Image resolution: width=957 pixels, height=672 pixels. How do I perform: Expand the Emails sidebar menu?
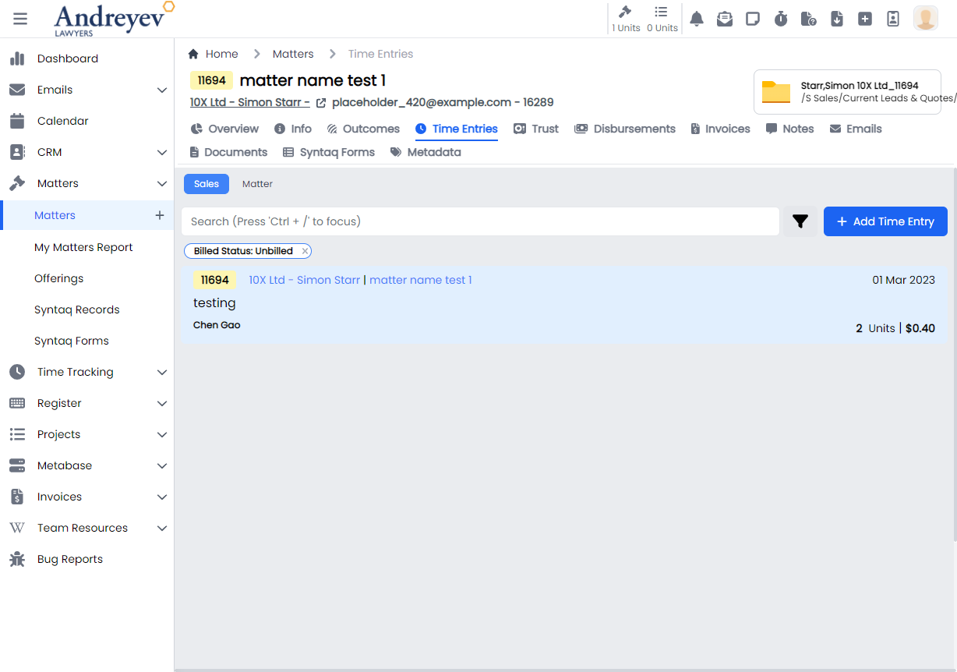point(162,90)
